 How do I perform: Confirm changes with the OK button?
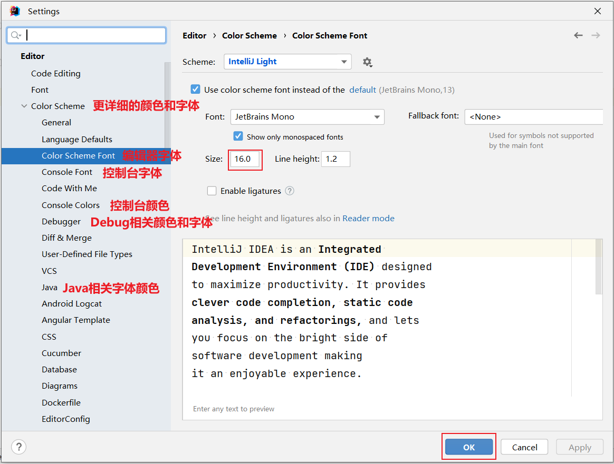pos(469,447)
